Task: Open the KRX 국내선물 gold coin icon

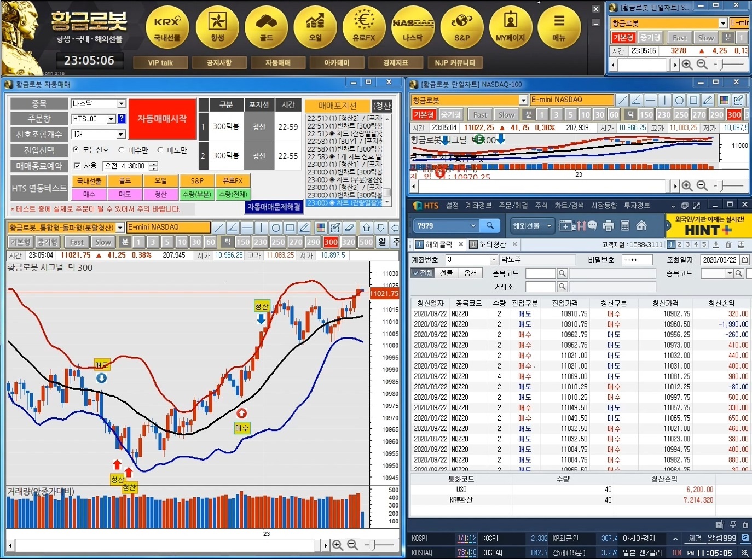Action: tap(167, 27)
